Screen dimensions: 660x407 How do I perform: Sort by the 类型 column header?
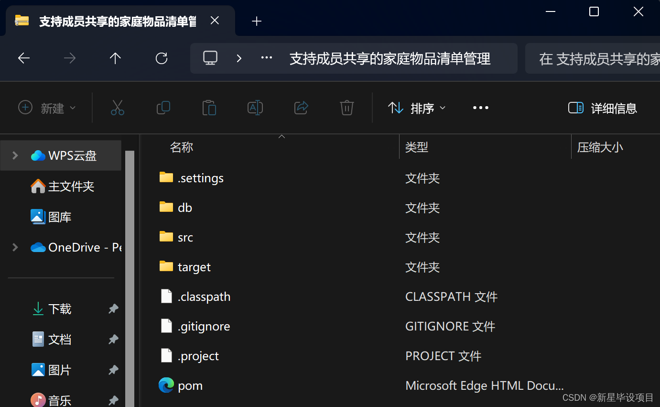(417, 147)
